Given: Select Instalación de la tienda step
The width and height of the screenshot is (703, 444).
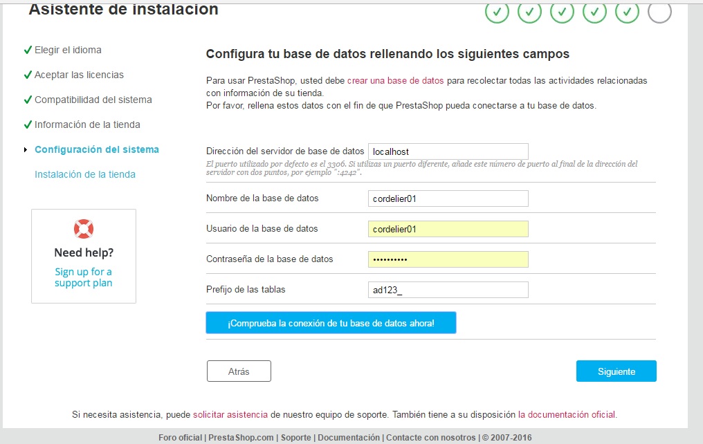Looking at the screenshot, I should 85,174.
